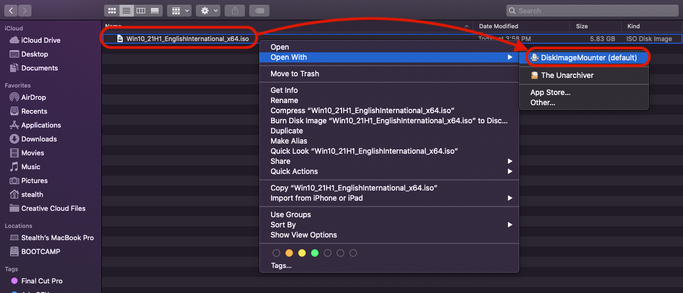This screenshot has width=683, height=293.
Task: Choose DiskImageMounter (default) in submenu
Action: 584,58
